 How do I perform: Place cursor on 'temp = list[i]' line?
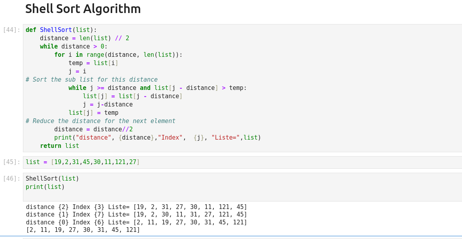point(93,63)
